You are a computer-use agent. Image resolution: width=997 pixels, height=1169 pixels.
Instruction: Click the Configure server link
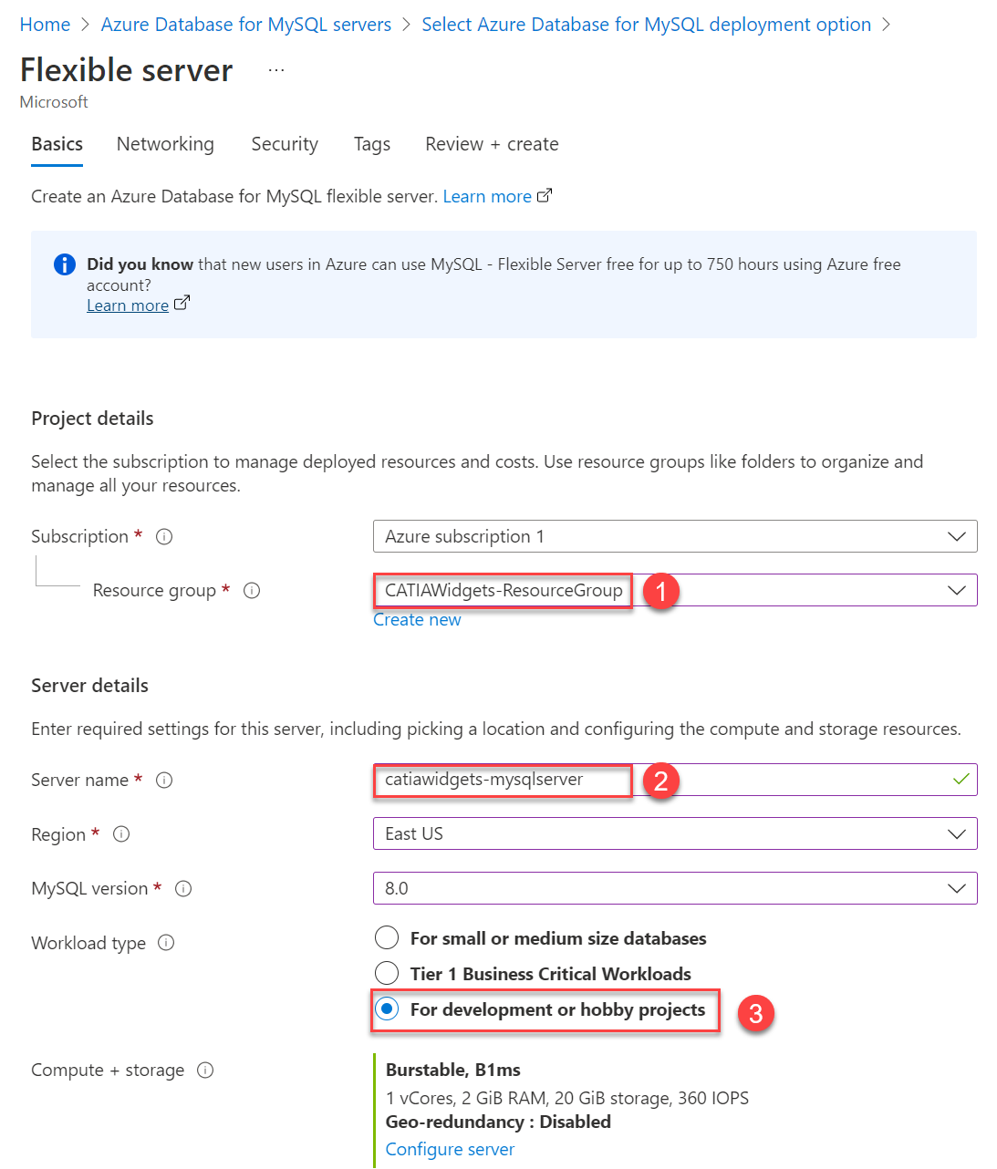tap(449, 1149)
